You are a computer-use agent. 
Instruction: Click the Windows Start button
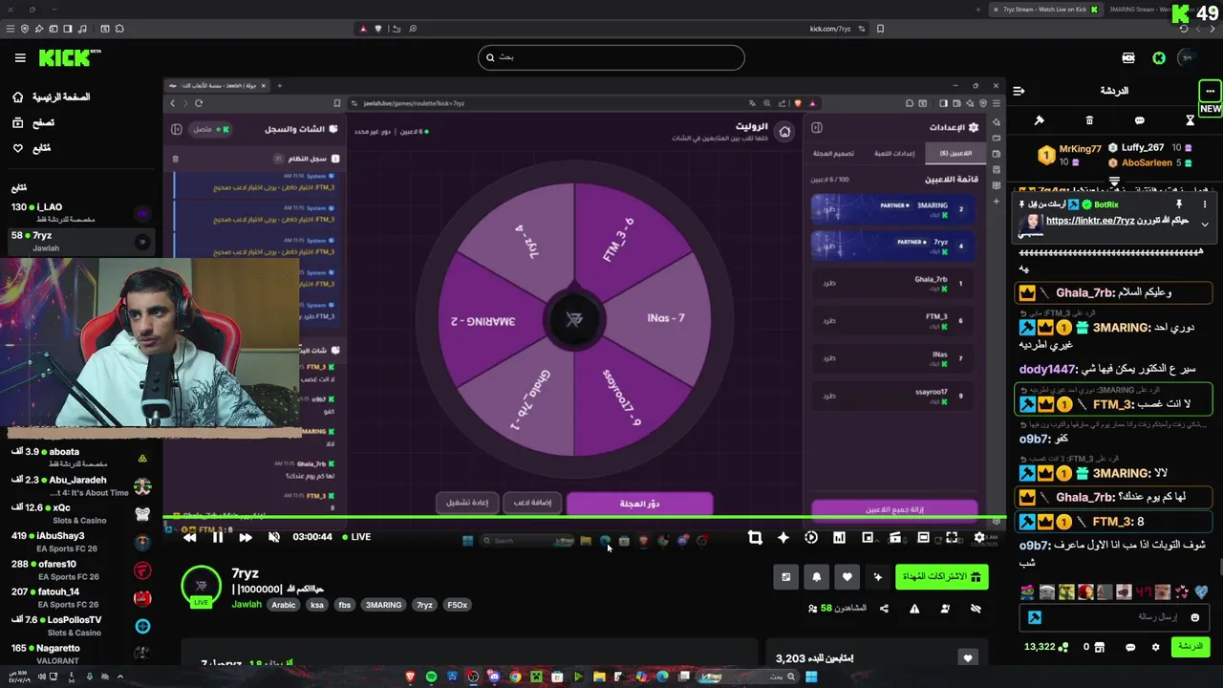(x=811, y=677)
